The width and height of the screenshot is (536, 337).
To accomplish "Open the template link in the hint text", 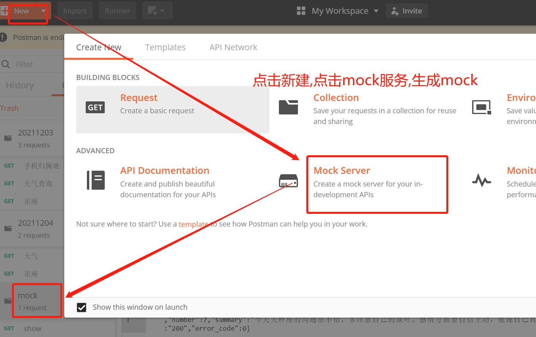I will coord(193,224).
